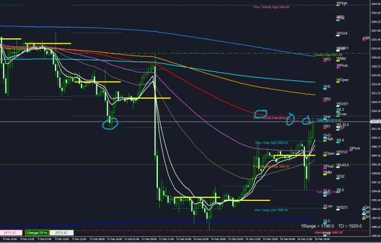This screenshot has width=381, height=243.
Task: Click the DOpen level label
Action: (x=329, y=153)
